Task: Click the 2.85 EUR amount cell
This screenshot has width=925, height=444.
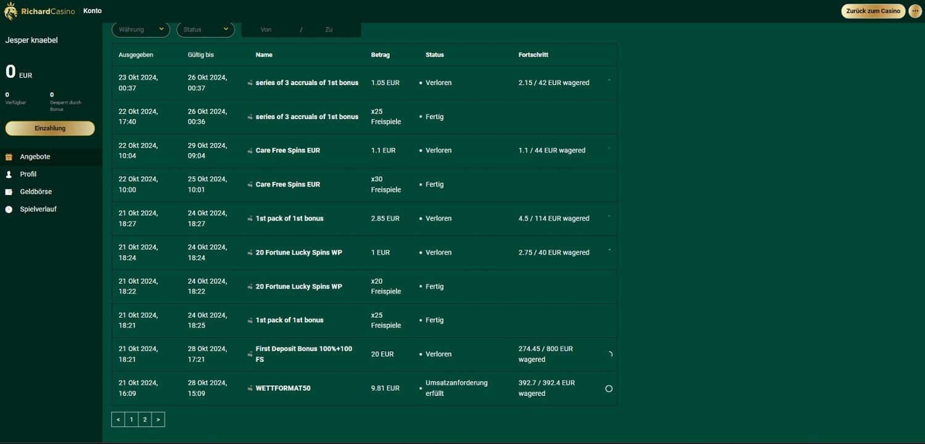Action: [385, 218]
